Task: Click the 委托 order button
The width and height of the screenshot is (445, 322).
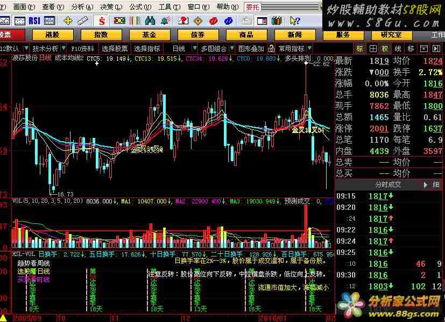Action: tap(252, 7)
